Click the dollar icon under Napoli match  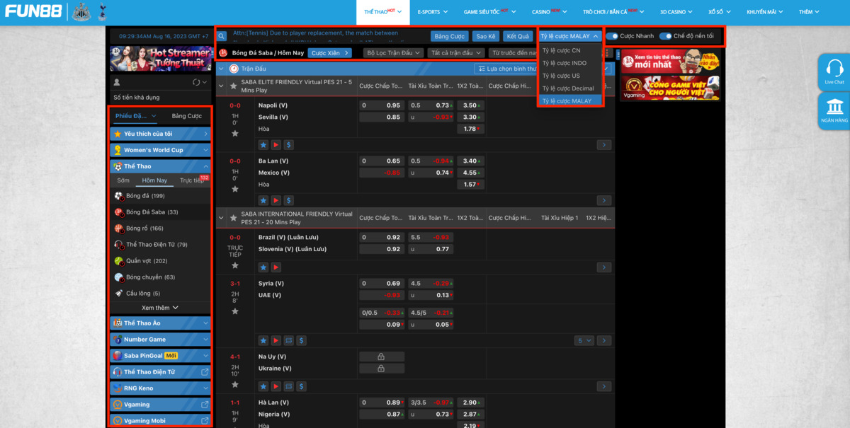tap(289, 144)
